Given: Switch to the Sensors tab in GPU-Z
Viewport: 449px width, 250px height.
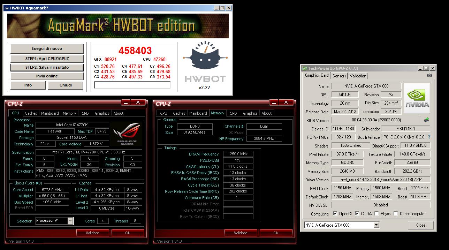Looking at the screenshot, I should click(x=339, y=76).
